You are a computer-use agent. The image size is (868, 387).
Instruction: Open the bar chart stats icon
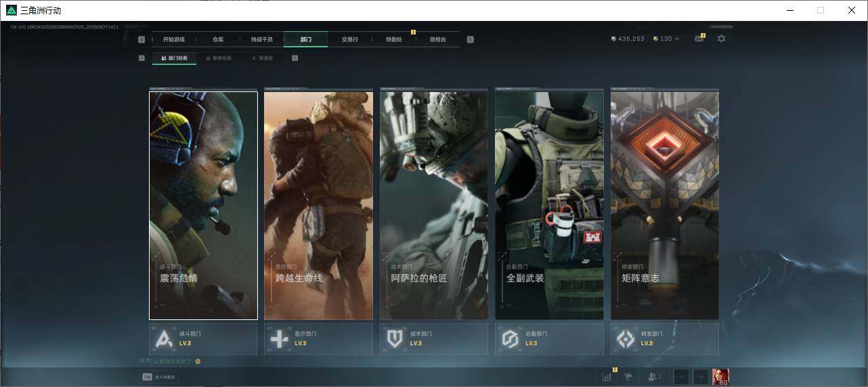(x=607, y=377)
